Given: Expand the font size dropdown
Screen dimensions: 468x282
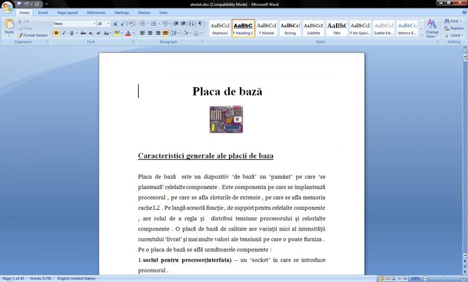Looking at the screenshot, I should point(108,24).
